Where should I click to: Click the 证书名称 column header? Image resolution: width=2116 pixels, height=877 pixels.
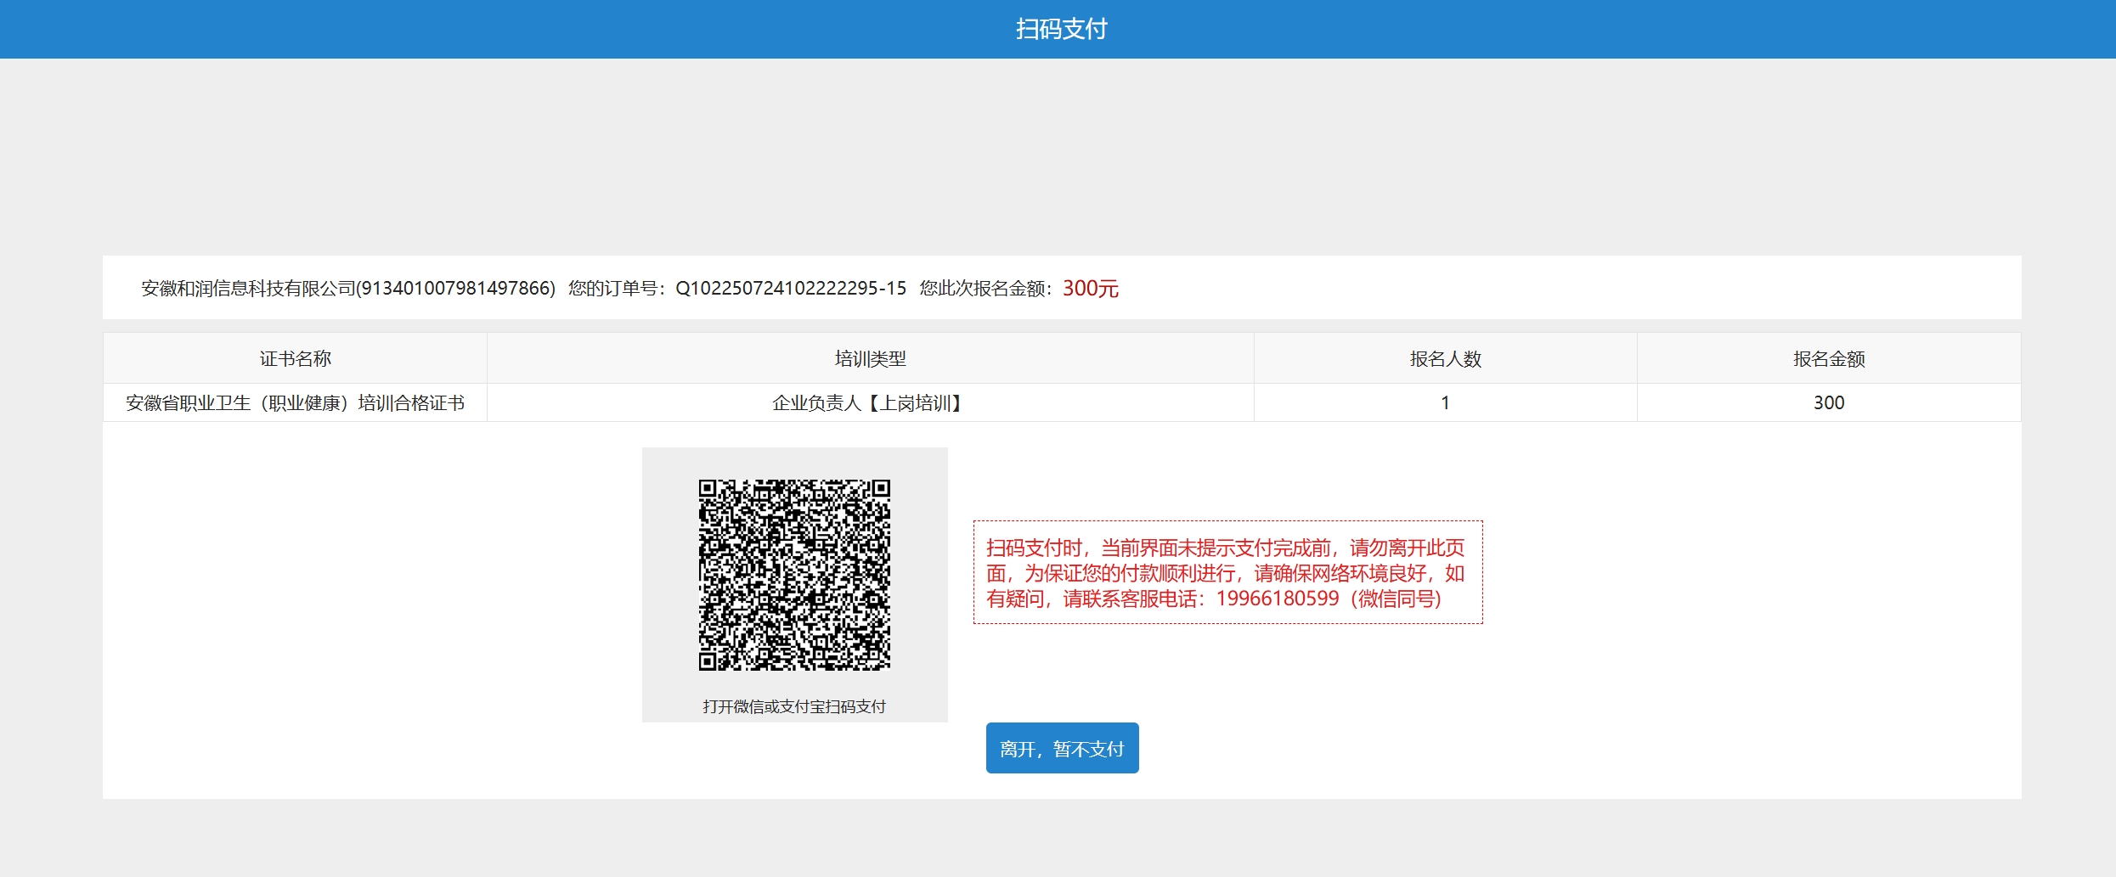click(x=295, y=358)
